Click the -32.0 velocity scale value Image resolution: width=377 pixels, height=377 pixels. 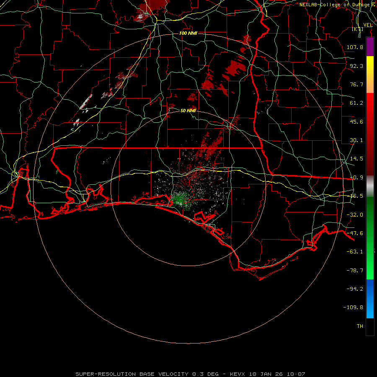[355, 215]
